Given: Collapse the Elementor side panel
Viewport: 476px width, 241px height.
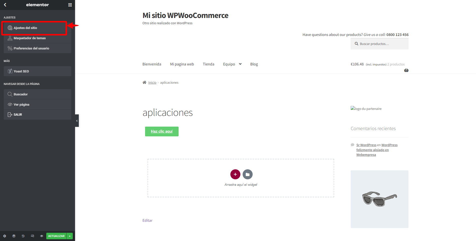Looking at the screenshot, I should (77, 121).
